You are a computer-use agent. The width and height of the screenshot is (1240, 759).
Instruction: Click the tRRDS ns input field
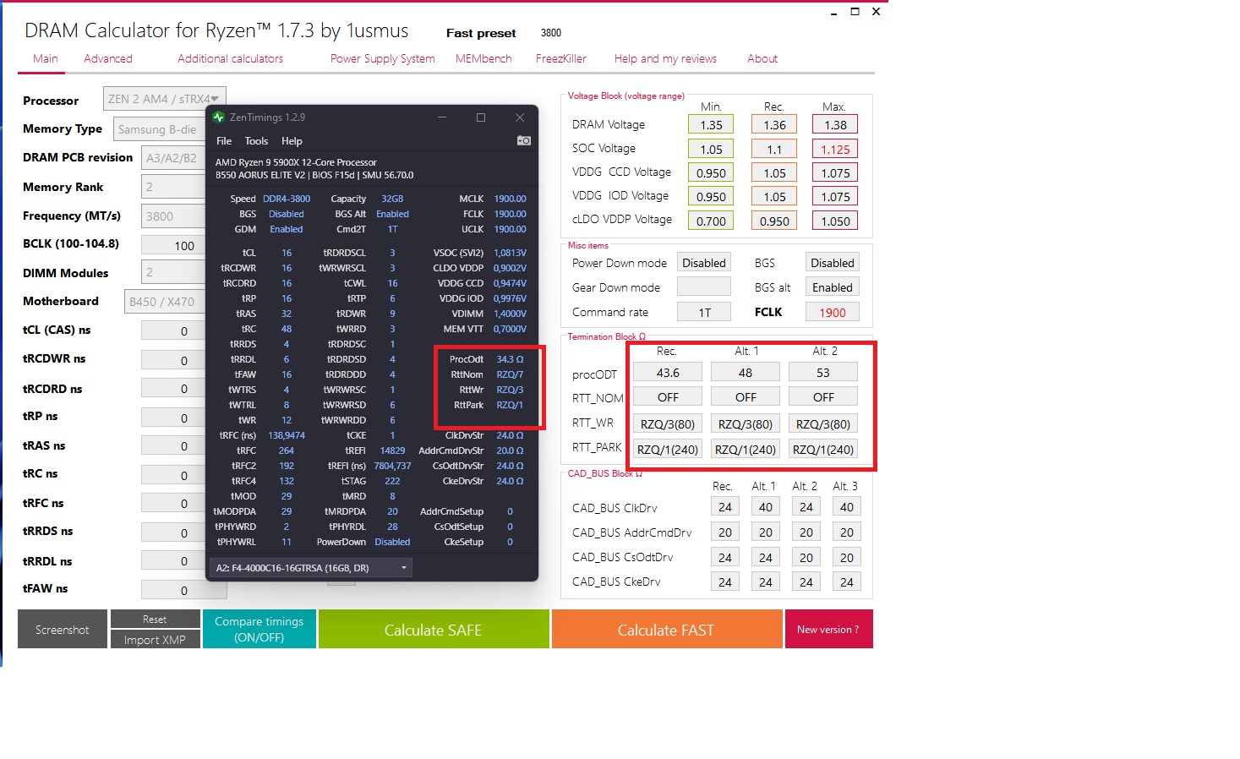point(173,533)
